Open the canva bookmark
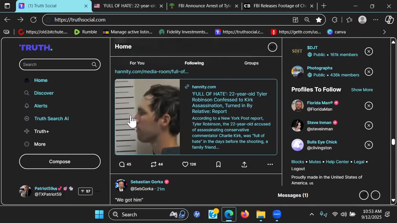The width and height of the screenshot is (397, 223). pyautogui.click(x=336, y=32)
